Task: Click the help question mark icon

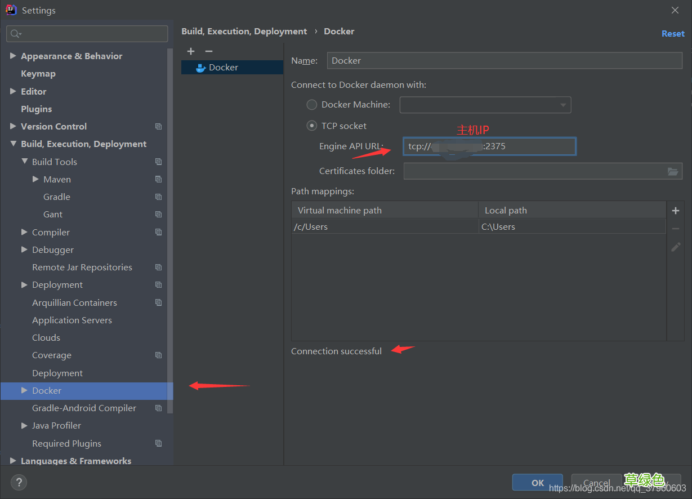Action: [19, 482]
